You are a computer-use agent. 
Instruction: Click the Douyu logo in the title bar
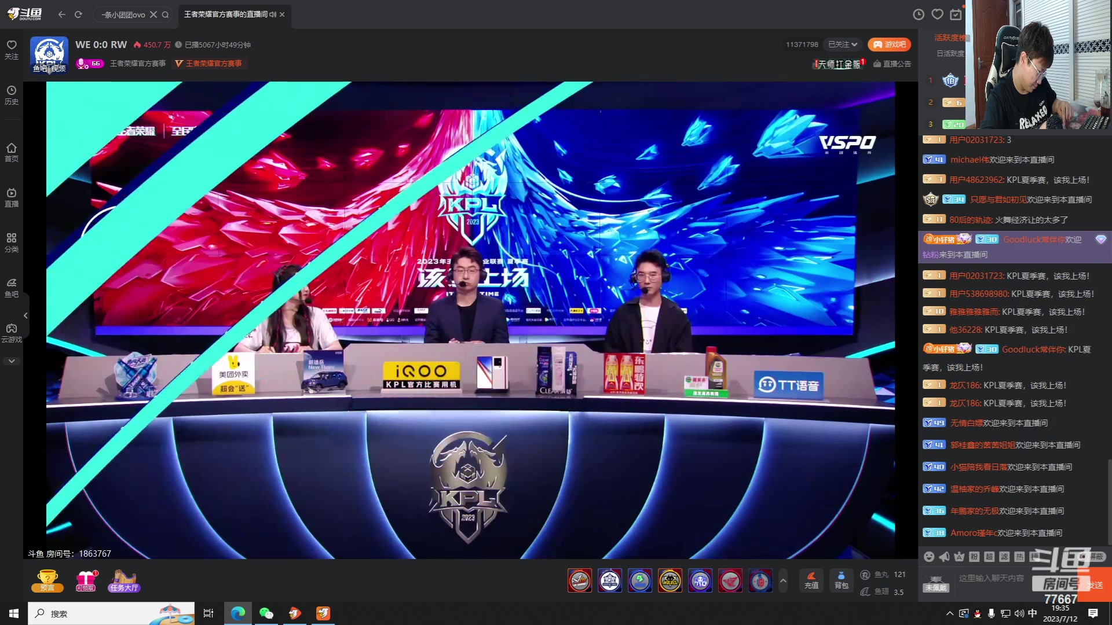[24, 14]
